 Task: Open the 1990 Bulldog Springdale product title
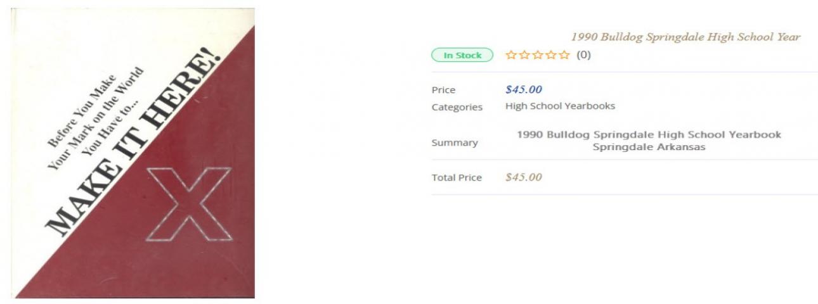point(685,37)
